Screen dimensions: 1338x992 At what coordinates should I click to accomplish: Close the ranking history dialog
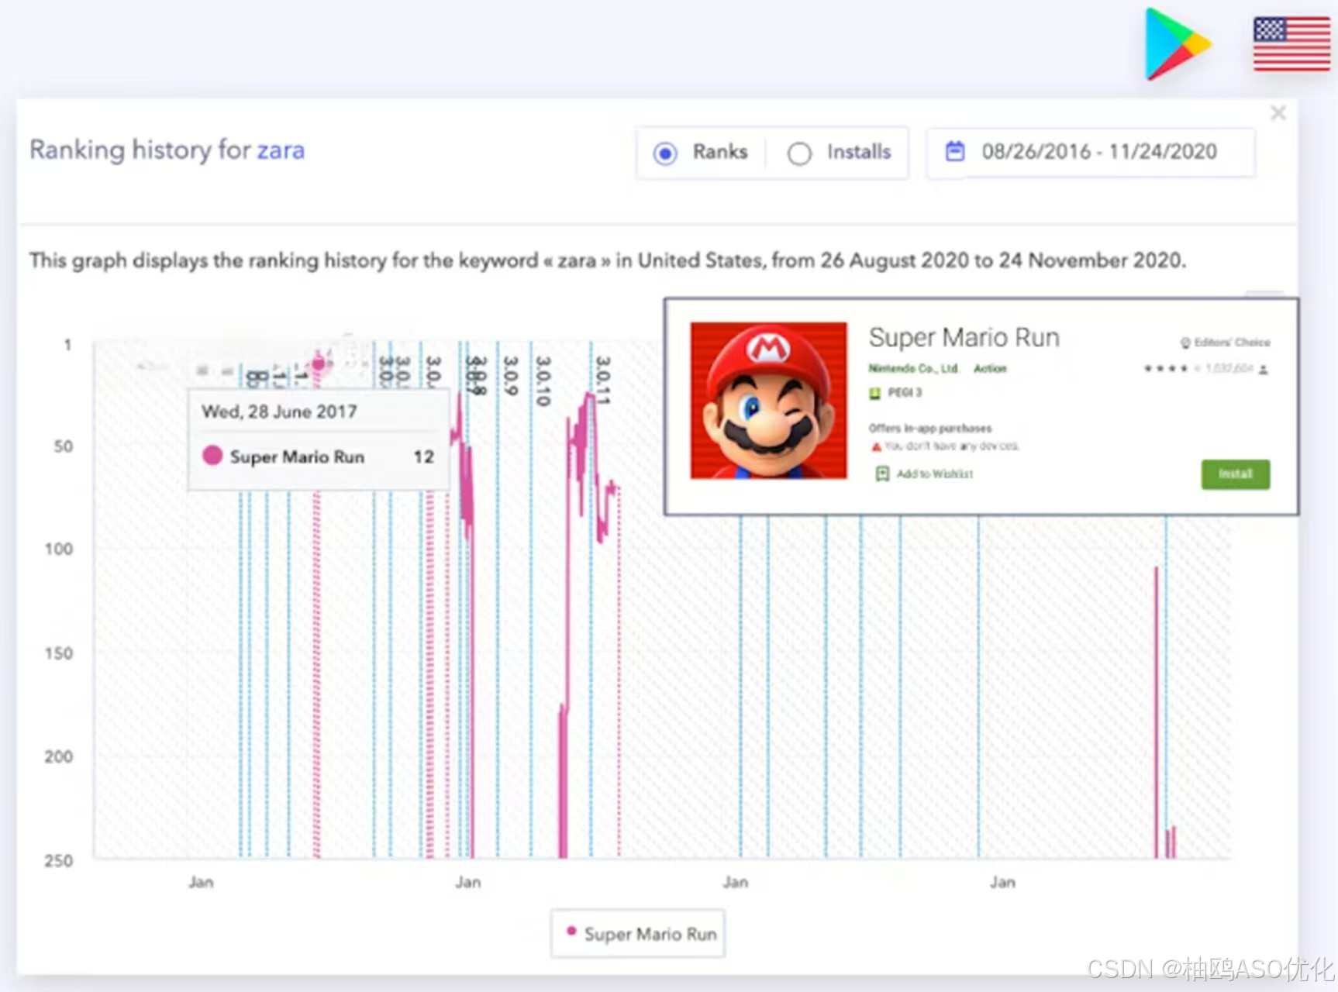[1278, 113]
